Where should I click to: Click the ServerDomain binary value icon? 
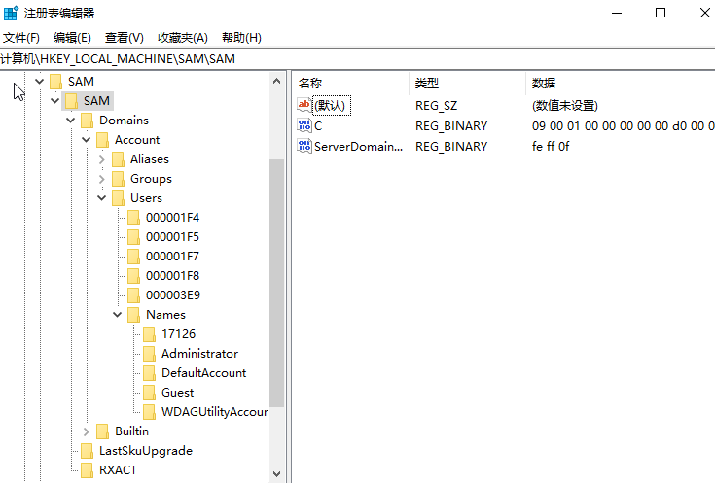point(304,147)
